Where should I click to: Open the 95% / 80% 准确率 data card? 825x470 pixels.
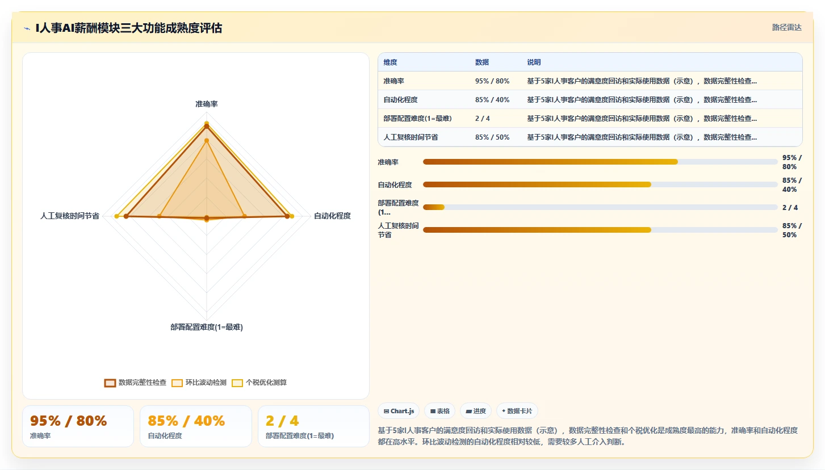(x=78, y=426)
